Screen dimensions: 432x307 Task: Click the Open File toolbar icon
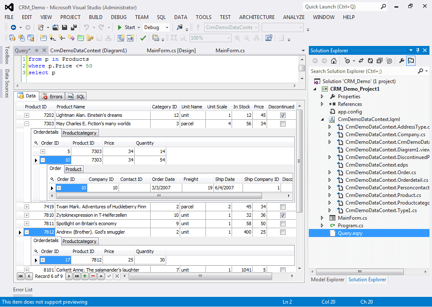tap(55, 27)
